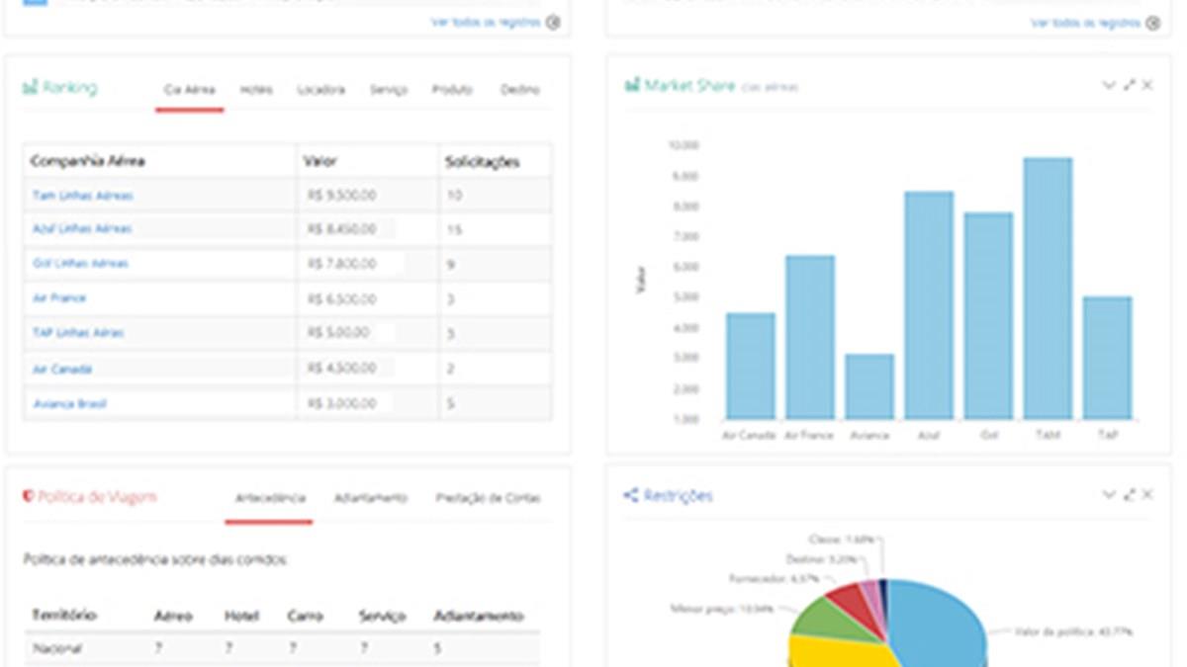The image size is (1187, 667).
Task: Collapse the Market Share panel chevron
Action: [x=1109, y=86]
